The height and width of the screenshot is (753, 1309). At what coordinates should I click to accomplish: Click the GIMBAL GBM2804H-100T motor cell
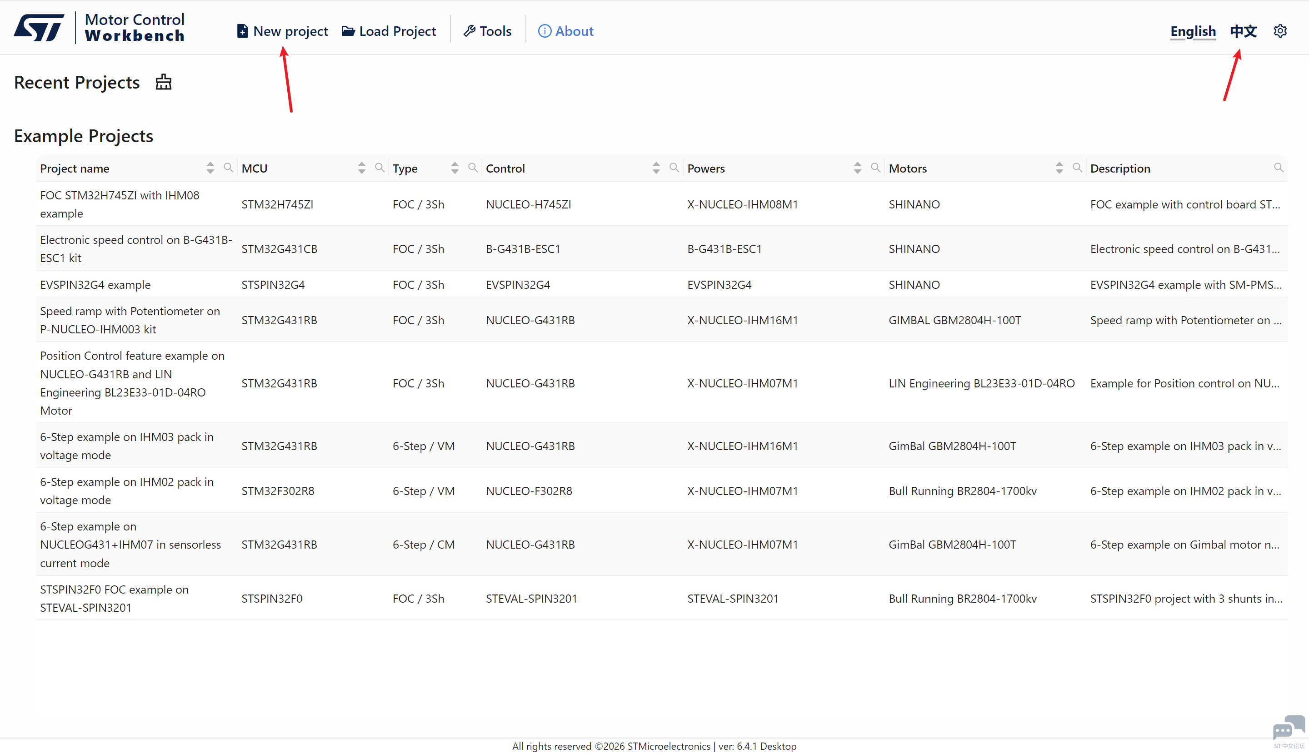(955, 320)
